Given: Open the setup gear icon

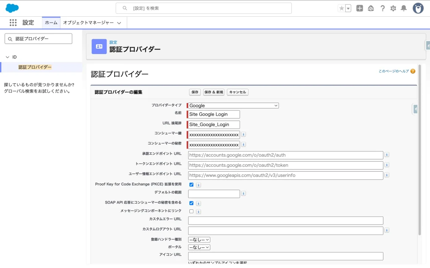Looking at the screenshot, I should [393, 8].
